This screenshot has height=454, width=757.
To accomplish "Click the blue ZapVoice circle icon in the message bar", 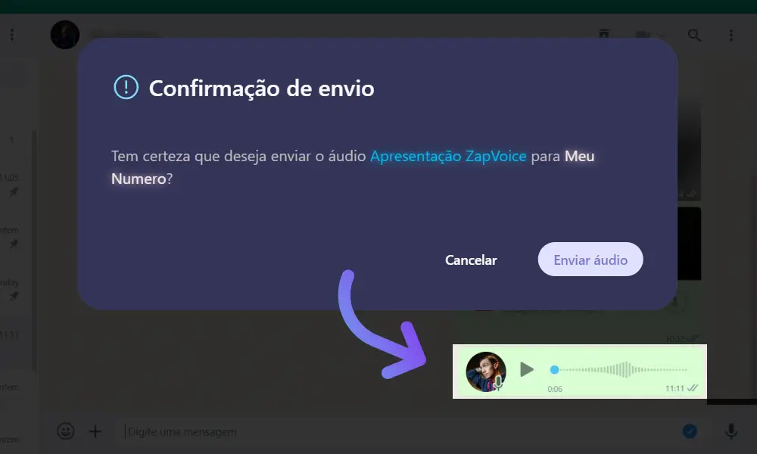I will coord(690,431).
